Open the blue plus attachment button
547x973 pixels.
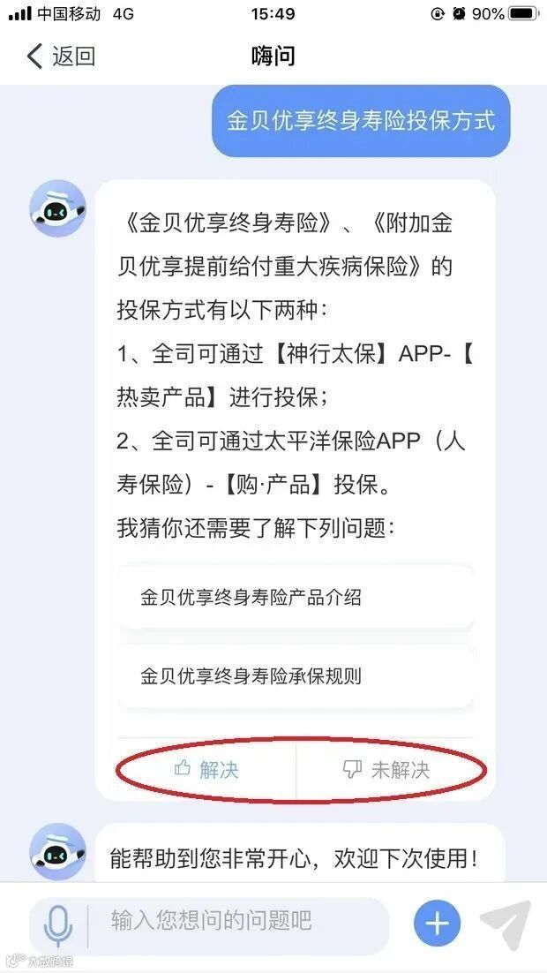438,924
